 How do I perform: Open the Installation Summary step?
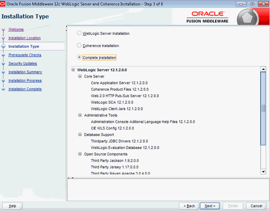tap(25, 72)
